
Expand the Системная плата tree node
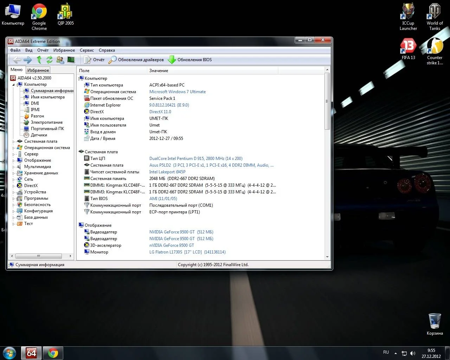click(14, 142)
